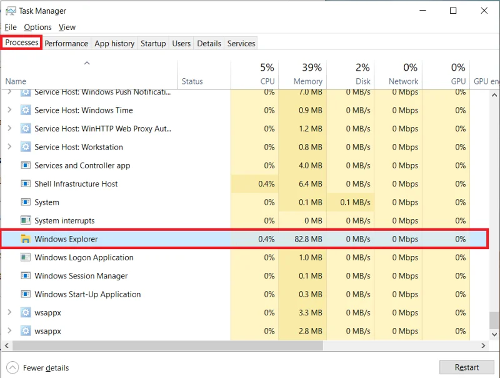
Task: Click the Windows Logon Application icon
Action: tap(26, 257)
